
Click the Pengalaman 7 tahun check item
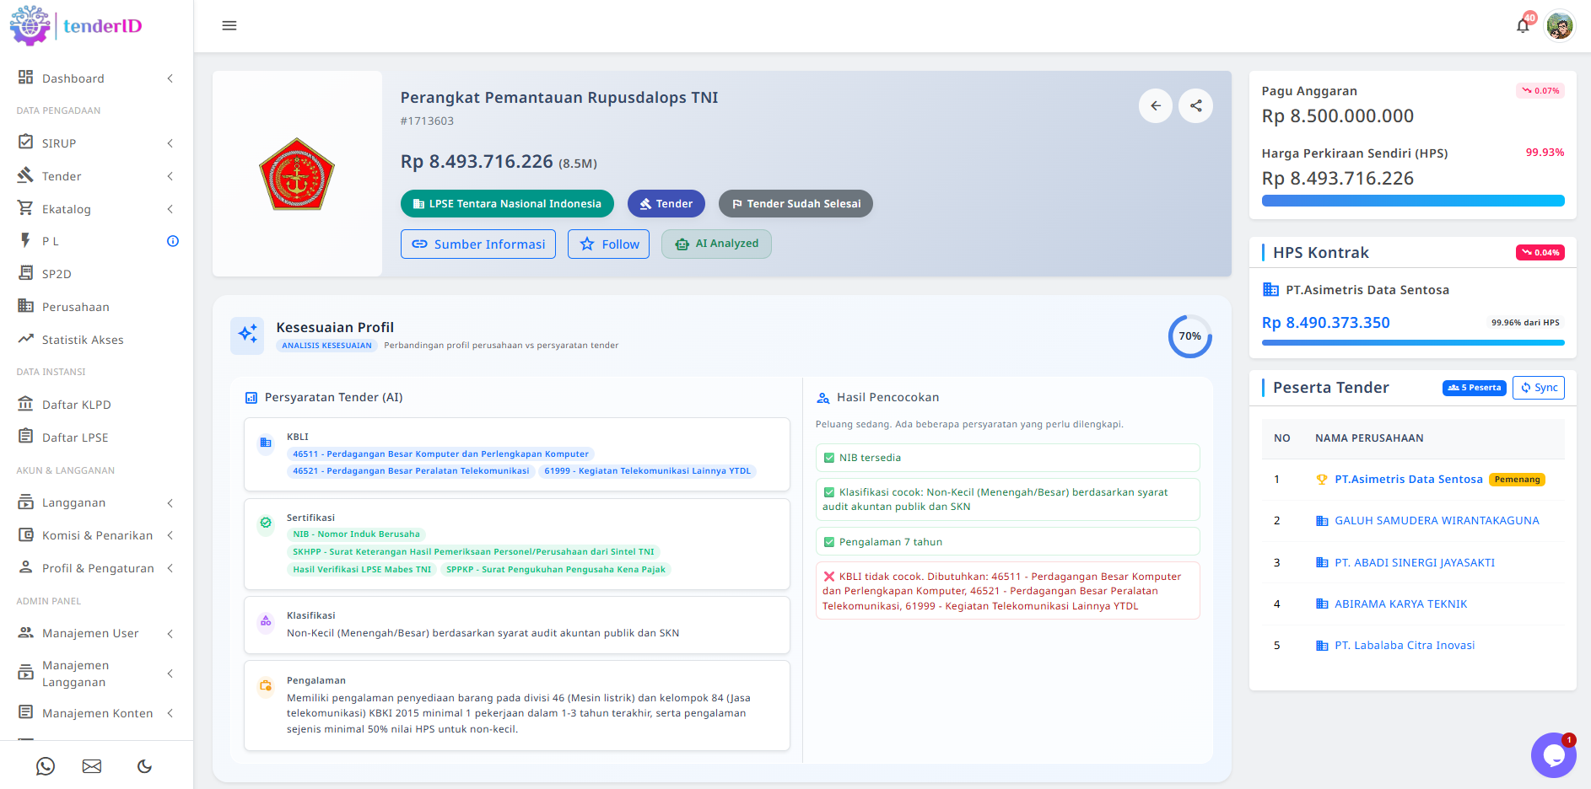pyautogui.click(x=1008, y=541)
